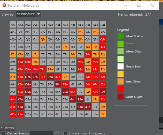Minimize the Hold'em Hole Cards window

coord(126,5)
